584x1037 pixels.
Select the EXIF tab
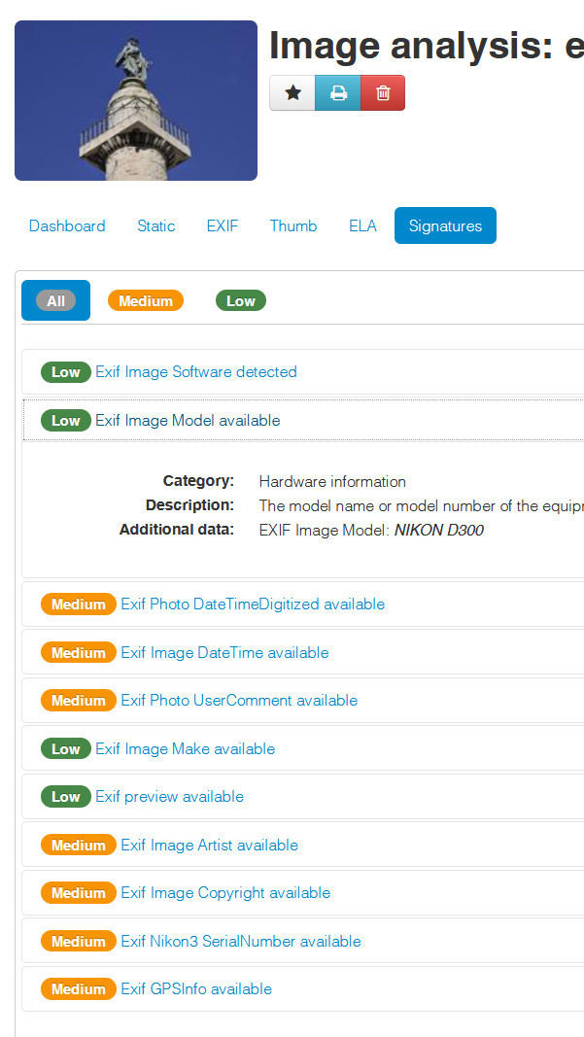[x=223, y=225]
